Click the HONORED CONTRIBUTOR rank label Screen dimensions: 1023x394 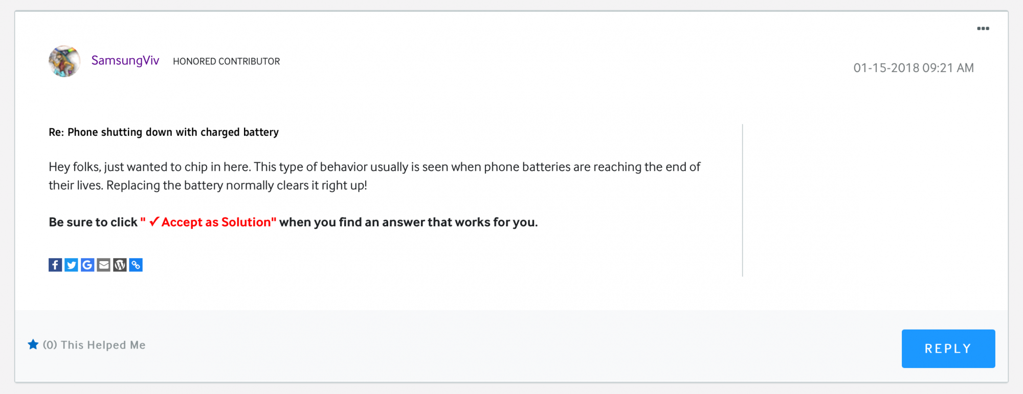click(226, 61)
